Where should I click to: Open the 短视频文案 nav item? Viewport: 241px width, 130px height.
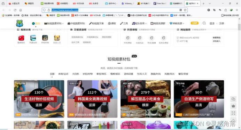click(96, 24)
